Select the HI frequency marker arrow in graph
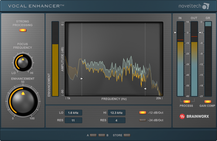 pyautogui.click(x=145, y=89)
